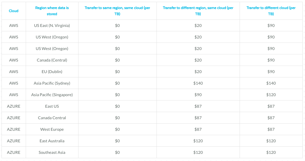Click AWS cell in N. Virginia row
The image size is (305, 161).
coord(14,25)
